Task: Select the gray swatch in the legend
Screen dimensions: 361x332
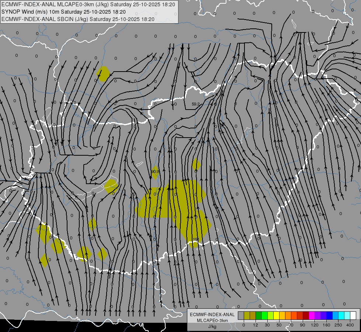Action: pos(241,315)
